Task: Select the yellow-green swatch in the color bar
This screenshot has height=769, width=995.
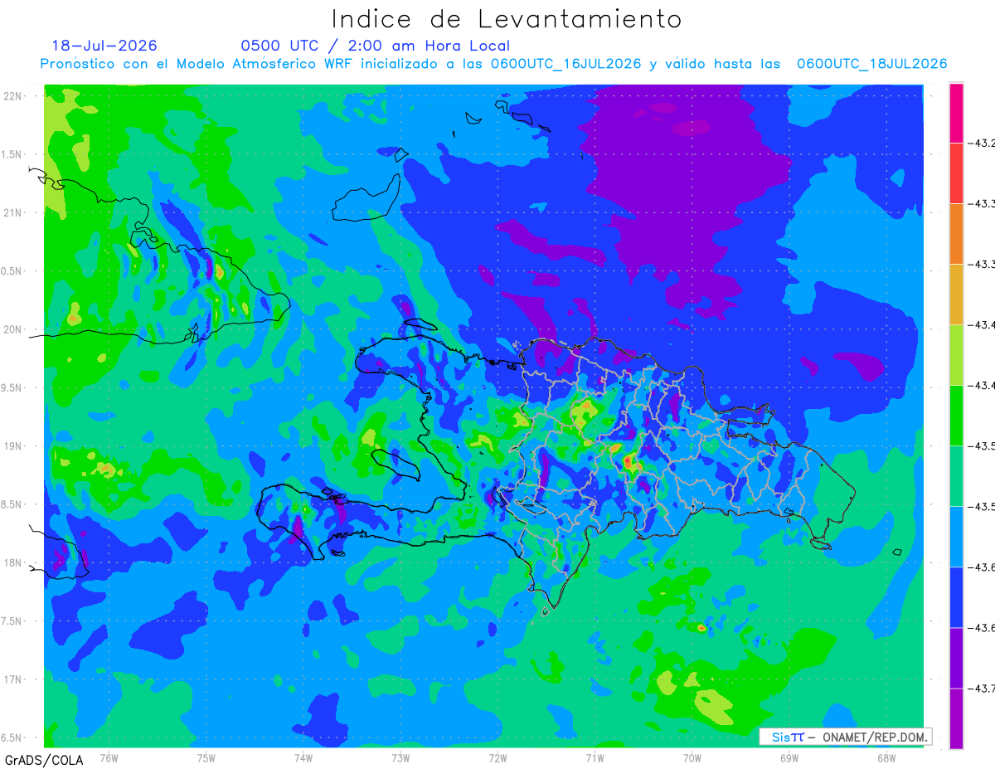Action: pyautogui.click(x=956, y=355)
